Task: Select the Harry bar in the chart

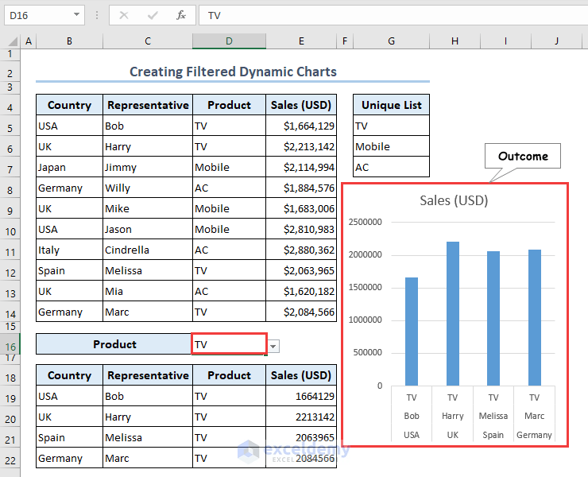Action: point(452,313)
